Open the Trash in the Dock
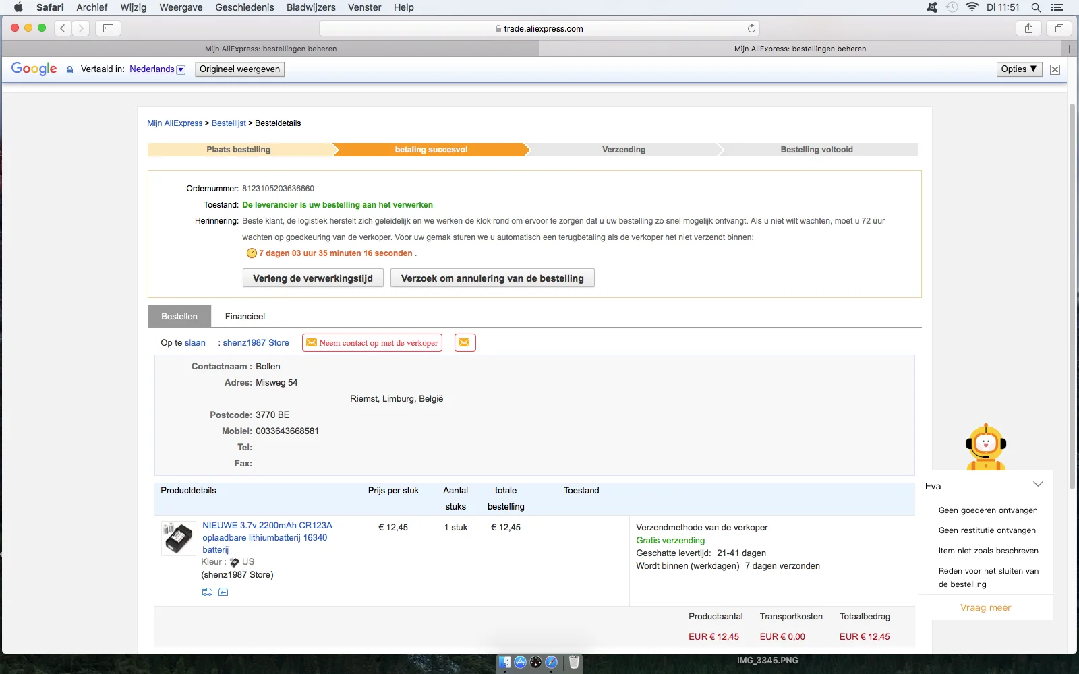 [x=574, y=662]
